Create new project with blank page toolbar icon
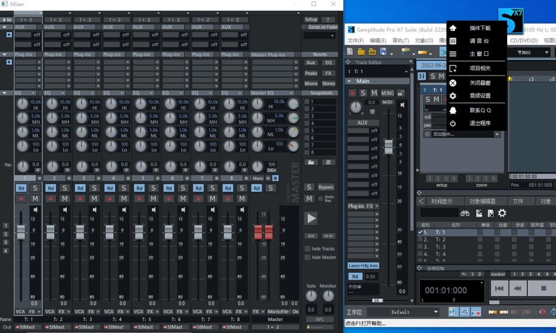 [x=350, y=51]
